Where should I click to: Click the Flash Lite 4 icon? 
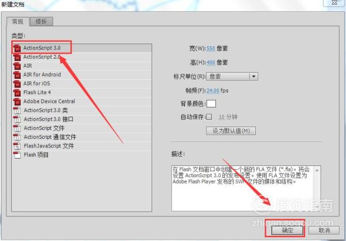(x=17, y=93)
